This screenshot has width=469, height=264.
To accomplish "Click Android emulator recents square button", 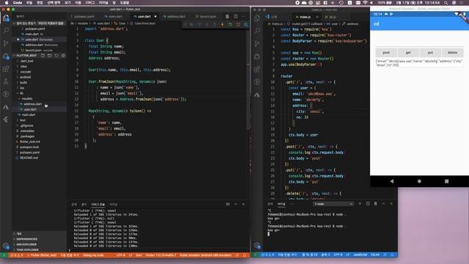I will click(x=446, y=181).
